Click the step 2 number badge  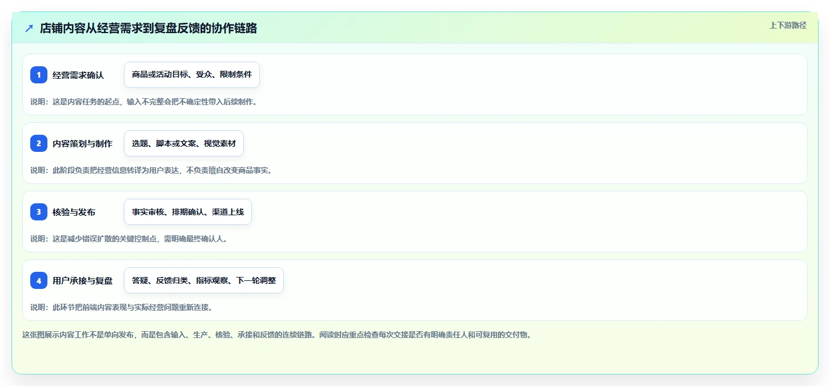tap(39, 143)
